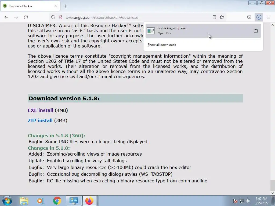Launch Windows Media Player from taskbar
The height and width of the screenshot is (206, 275).
(40, 201)
